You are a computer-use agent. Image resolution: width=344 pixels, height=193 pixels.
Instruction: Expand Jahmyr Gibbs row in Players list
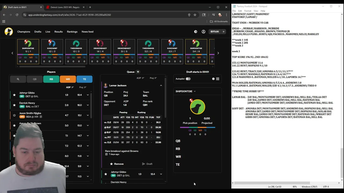click(88, 95)
